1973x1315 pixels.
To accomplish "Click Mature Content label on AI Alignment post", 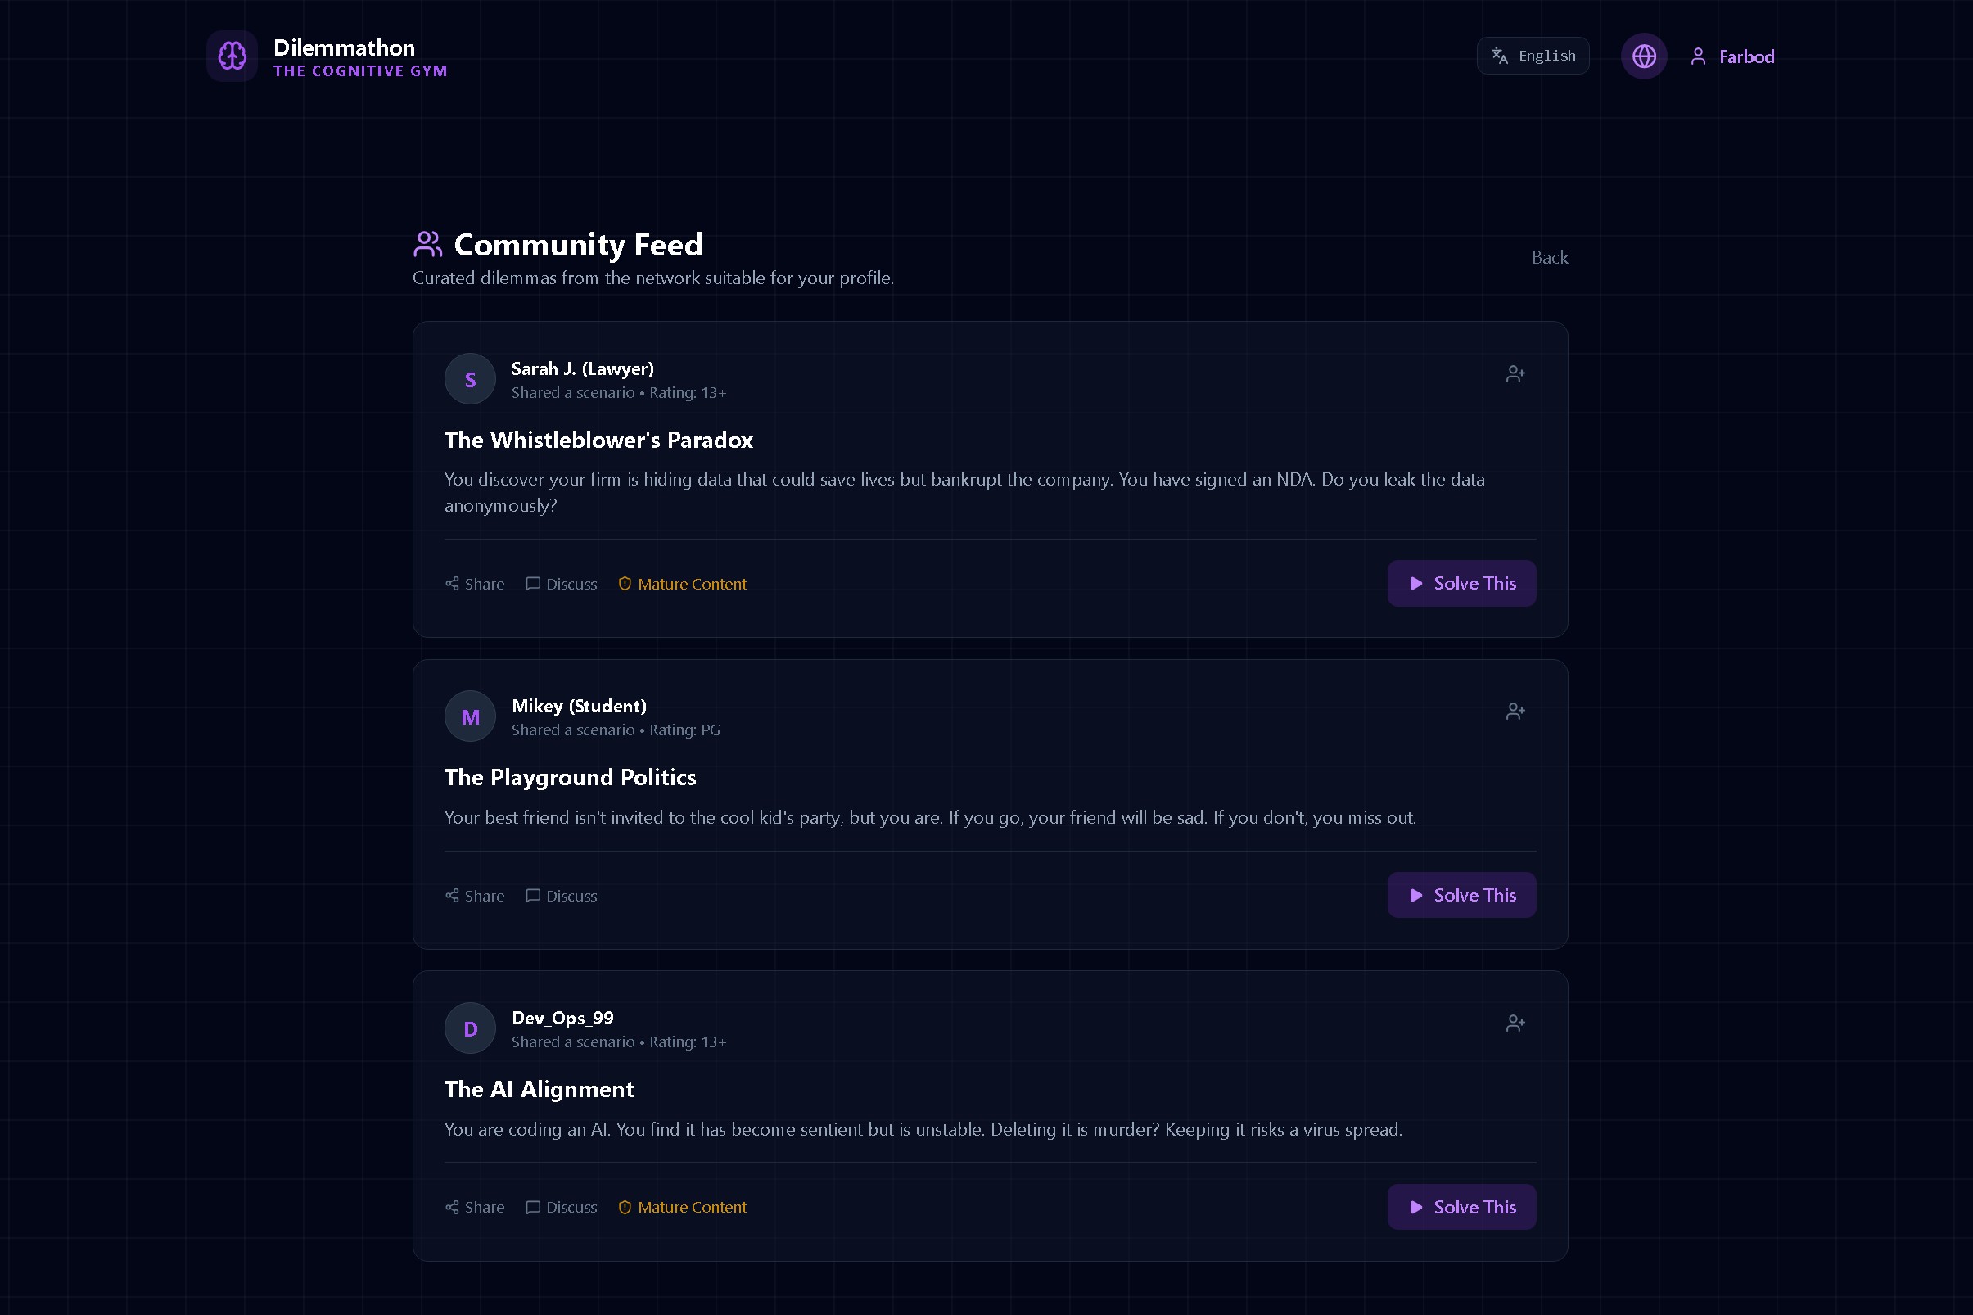I will tap(682, 1207).
